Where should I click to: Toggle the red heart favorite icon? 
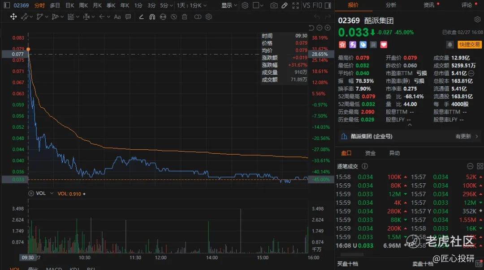pyautogui.click(x=384, y=45)
